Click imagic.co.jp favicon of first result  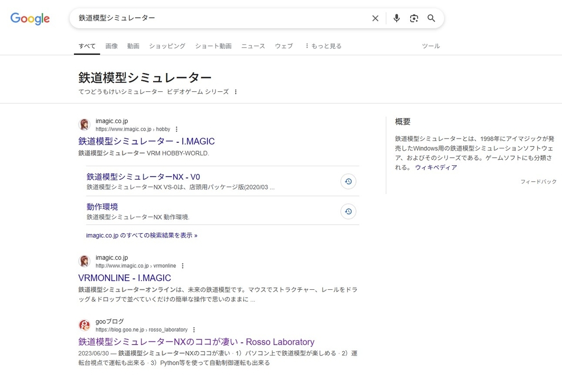pos(84,125)
